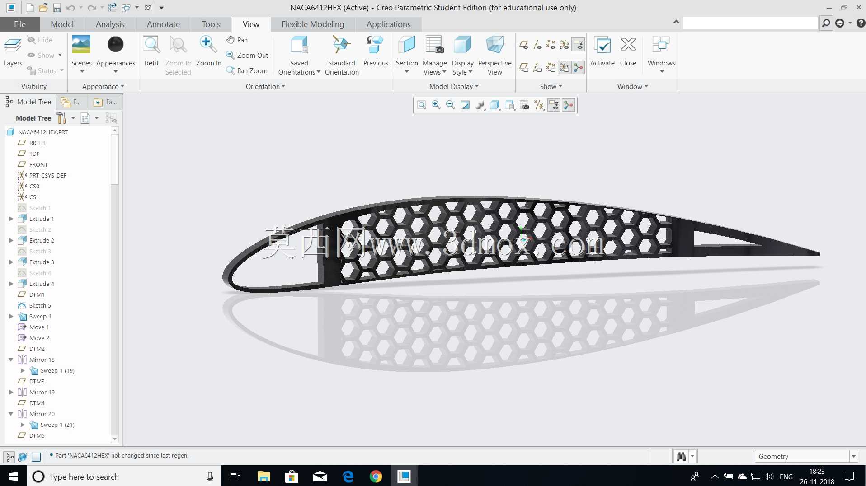Toggle axis display in Show group
866x486 pixels.
[537, 44]
